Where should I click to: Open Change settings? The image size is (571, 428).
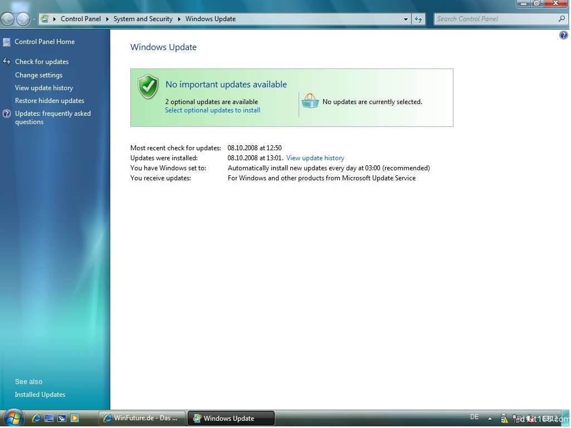tap(38, 75)
